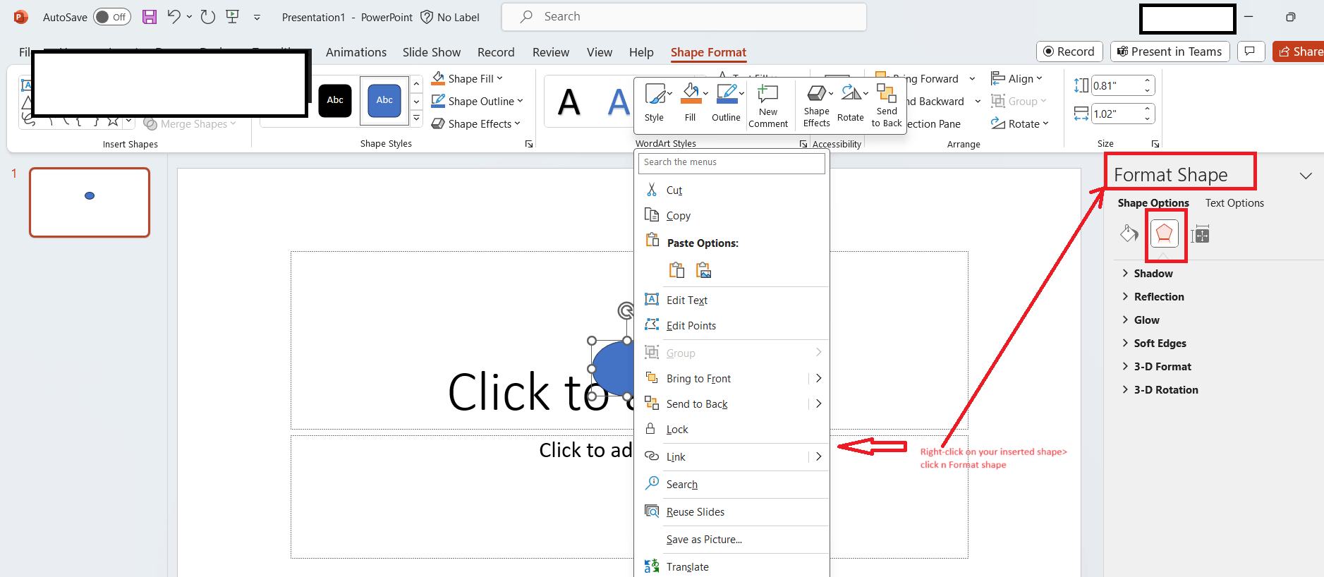
Task: Click the Undo arrow icon
Action: (x=174, y=17)
